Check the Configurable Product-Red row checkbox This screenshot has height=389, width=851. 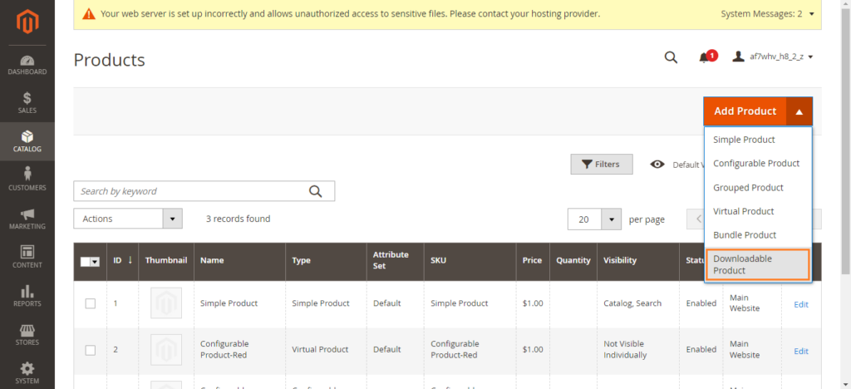(x=91, y=350)
